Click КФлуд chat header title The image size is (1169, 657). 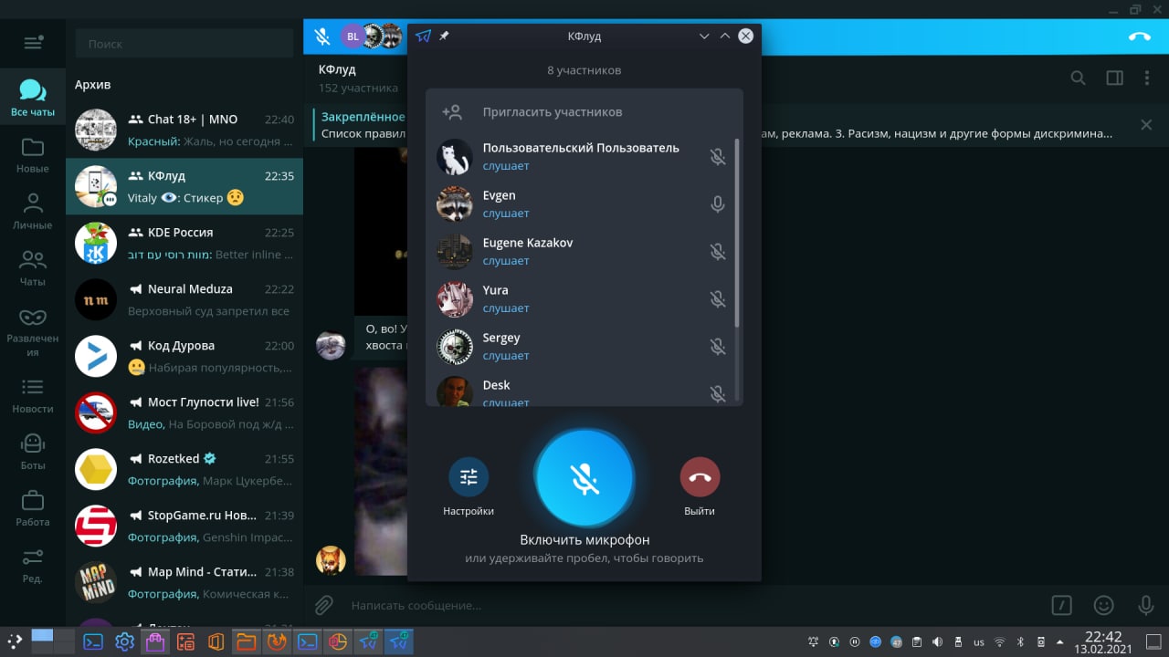[x=337, y=69]
